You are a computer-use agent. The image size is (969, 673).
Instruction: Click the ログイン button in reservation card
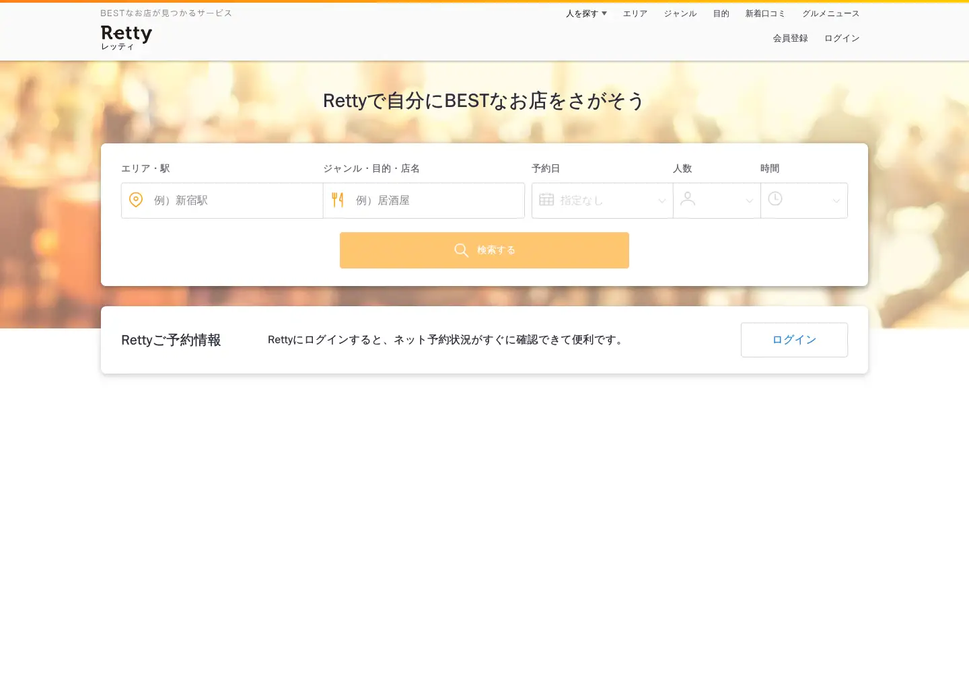click(x=794, y=340)
